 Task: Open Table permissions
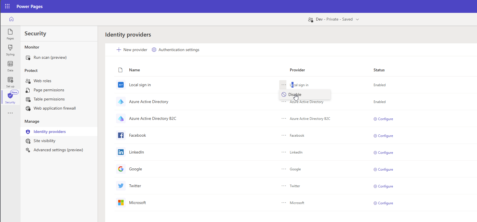pos(49,99)
